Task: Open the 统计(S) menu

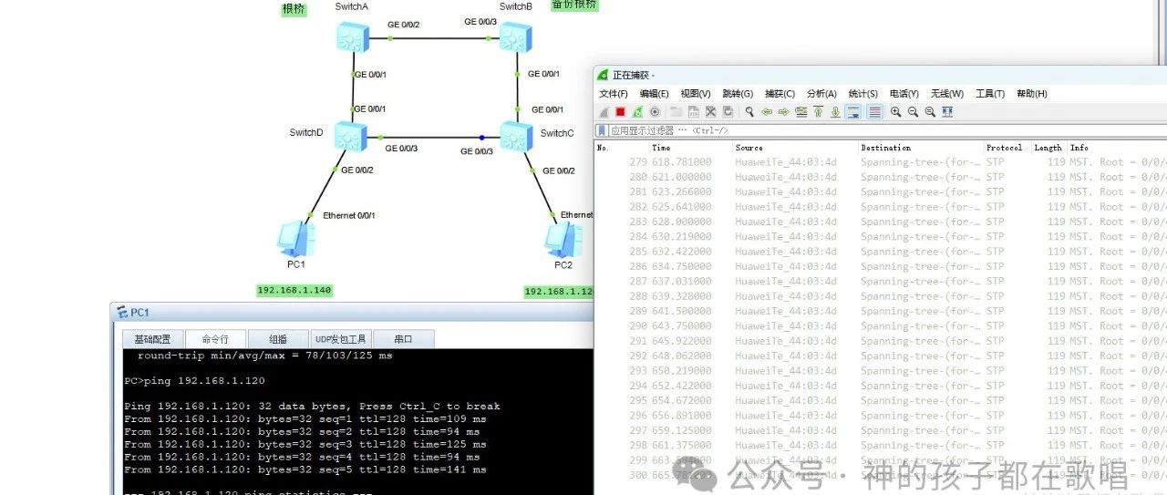Action: click(862, 94)
